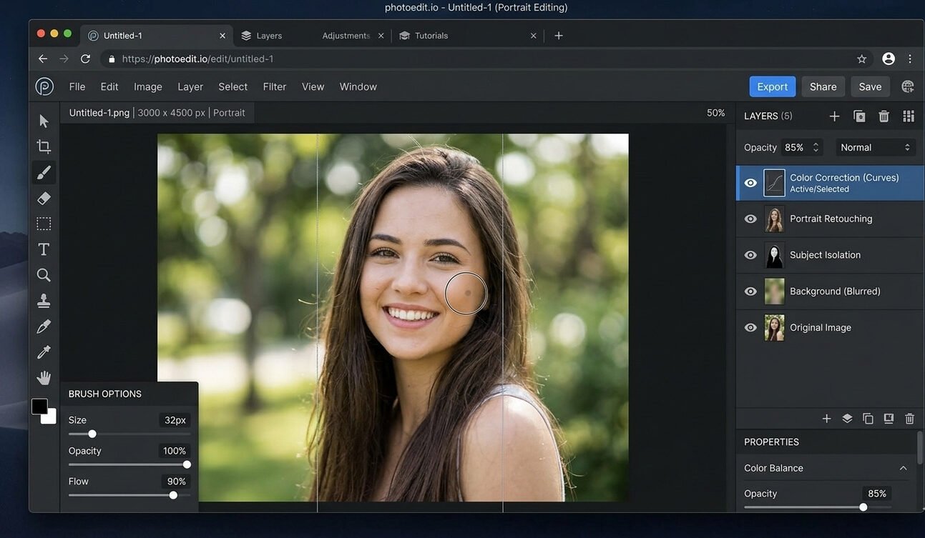Open the Filter menu

coord(275,86)
